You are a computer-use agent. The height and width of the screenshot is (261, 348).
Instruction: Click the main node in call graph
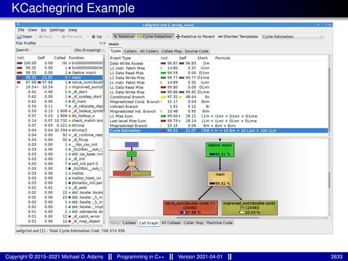220,179
